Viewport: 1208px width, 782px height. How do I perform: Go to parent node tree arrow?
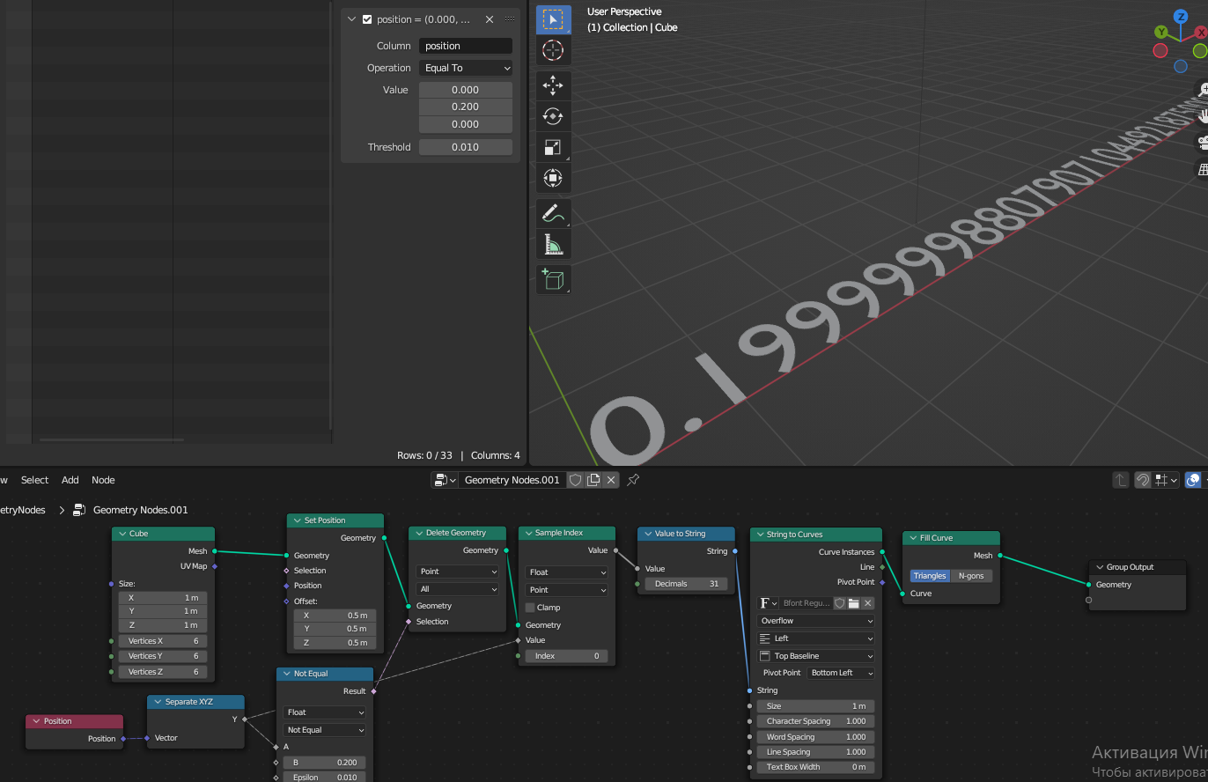tap(1121, 480)
